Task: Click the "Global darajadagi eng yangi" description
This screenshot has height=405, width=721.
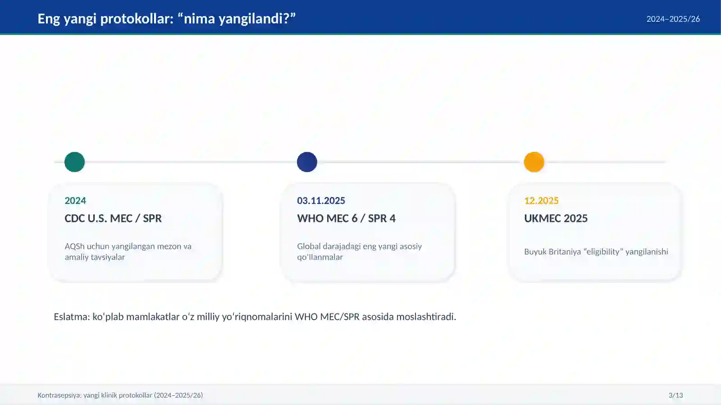Action: pyautogui.click(x=360, y=251)
